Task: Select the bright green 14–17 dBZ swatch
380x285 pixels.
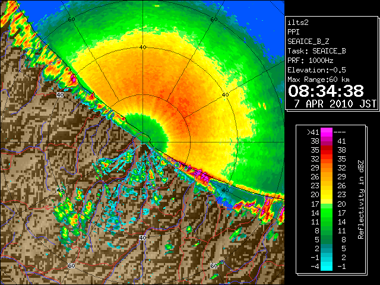Action: click(327, 213)
